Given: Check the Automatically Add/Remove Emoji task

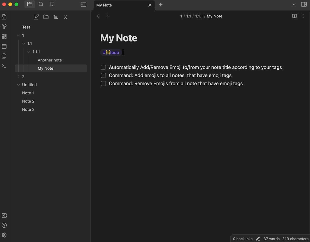Looking at the screenshot, I should 103,67.
